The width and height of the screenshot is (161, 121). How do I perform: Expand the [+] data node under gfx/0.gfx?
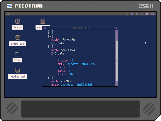tap(54, 43)
